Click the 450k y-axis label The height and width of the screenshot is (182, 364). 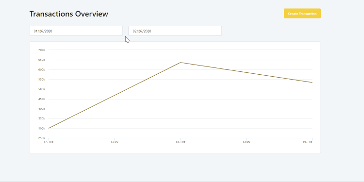[x=42, y=99]
